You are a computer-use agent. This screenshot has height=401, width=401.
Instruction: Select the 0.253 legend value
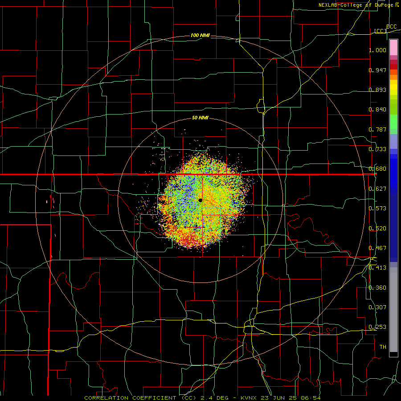coord(377,327)
